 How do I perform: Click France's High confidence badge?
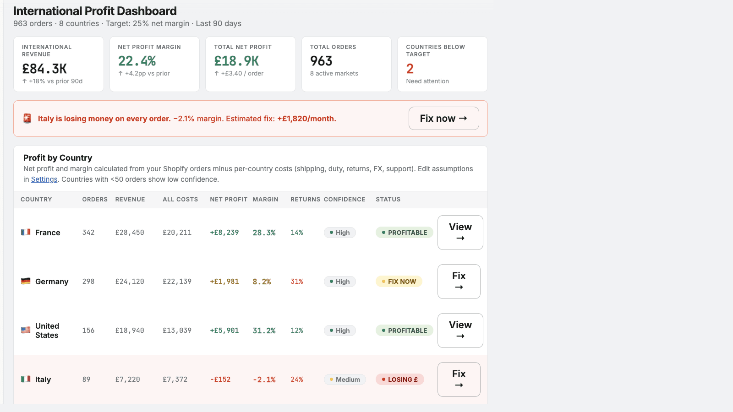click(x=340, y=233)
